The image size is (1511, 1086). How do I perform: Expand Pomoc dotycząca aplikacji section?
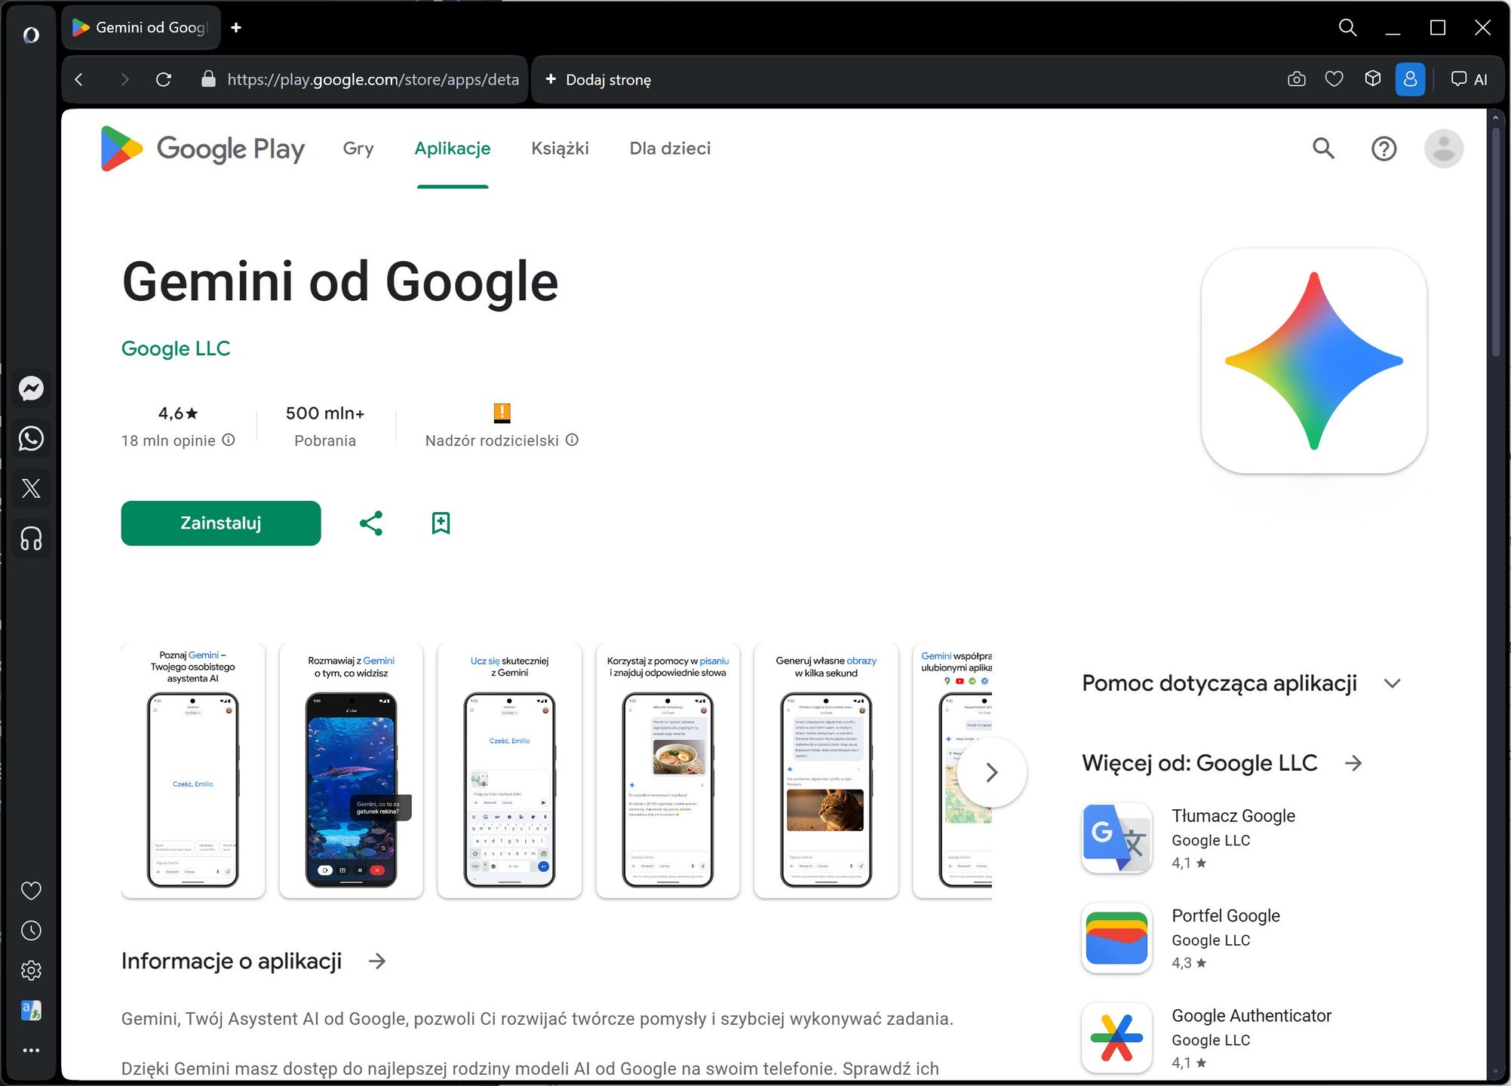click(1393, 683)
